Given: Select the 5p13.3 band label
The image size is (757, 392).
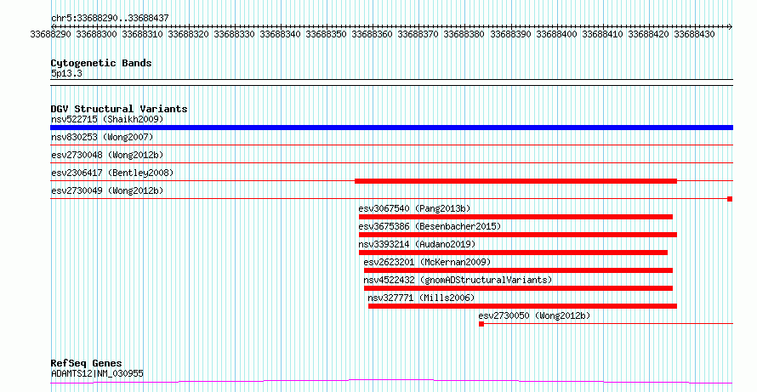Looking at the screenshot, I should [x=66, y=74].
